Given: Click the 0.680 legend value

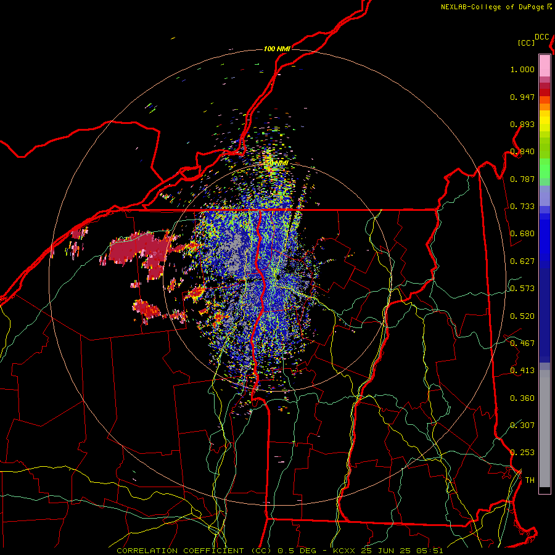Looking at the screenshot, I should [x=522, y=234].
